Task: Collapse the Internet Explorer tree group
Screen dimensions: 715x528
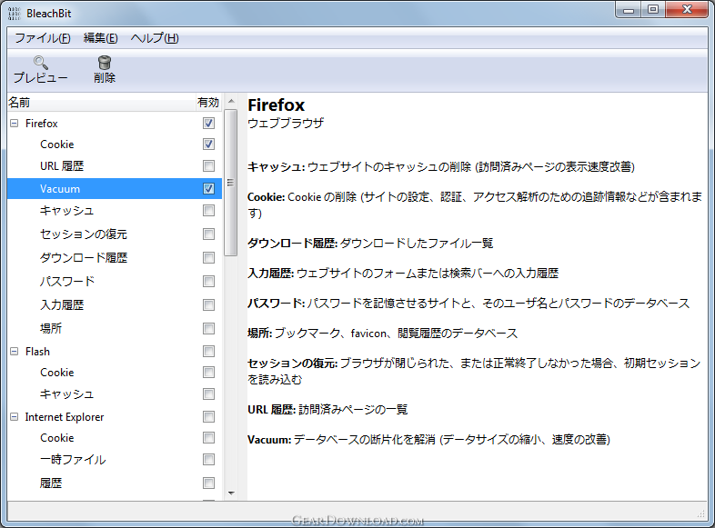Action: click(15, 417)
